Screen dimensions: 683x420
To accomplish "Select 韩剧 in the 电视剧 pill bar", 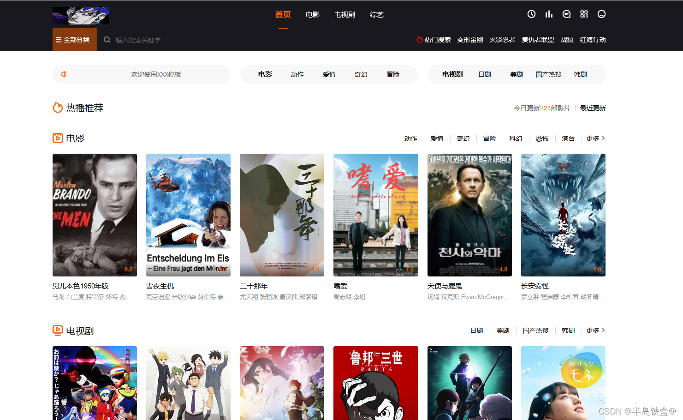I will 580,74.
